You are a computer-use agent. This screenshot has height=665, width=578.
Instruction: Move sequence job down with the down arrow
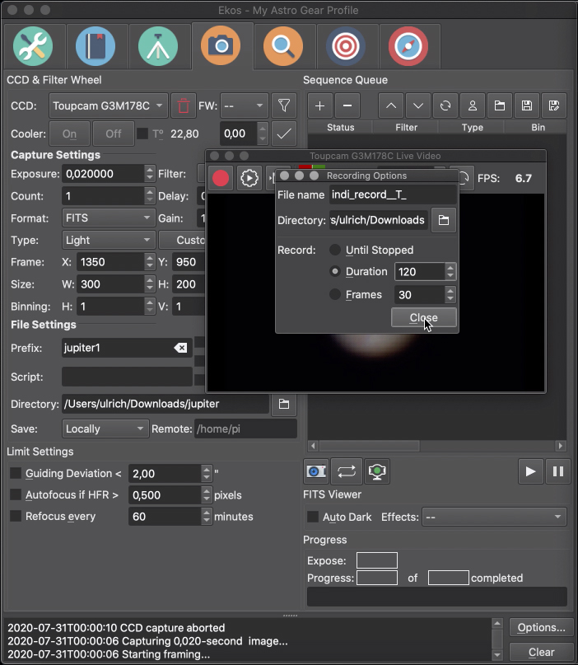tap(418, 105)
